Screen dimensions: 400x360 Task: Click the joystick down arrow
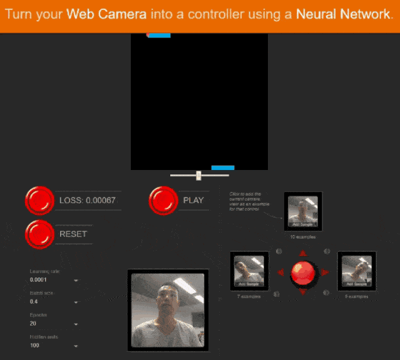(303, 292)
